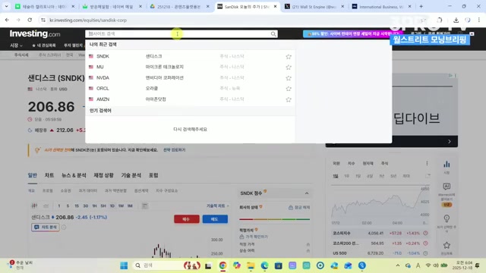This screenshot has width=486, height=273.
Task: Switch to International Business browser tab
Action: click(381, 7)
